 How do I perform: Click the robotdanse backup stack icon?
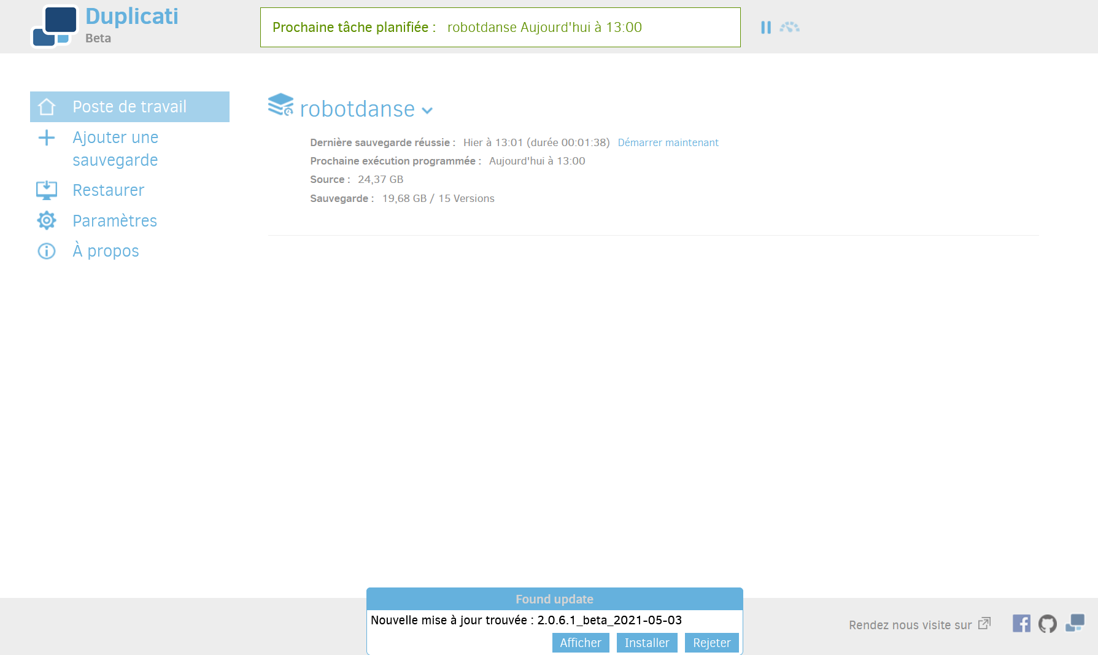tap(280, 105)
